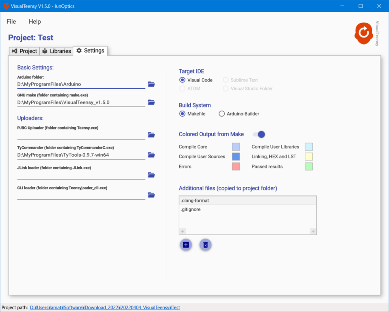Select the Settings tab
The width and height of the screenshot is (389, 312).
pos(90,50)
